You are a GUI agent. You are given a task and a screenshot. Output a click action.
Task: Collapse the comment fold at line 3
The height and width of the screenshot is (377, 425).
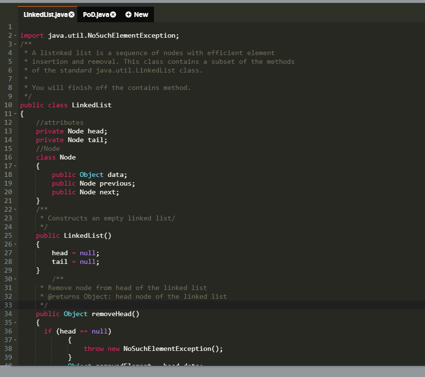coord(15,44)
